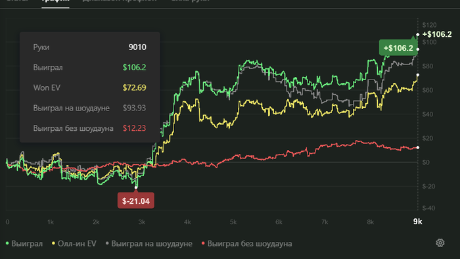Open chart settings gear icon
Screen dimensions: 460x259
[x=440, y=243]
